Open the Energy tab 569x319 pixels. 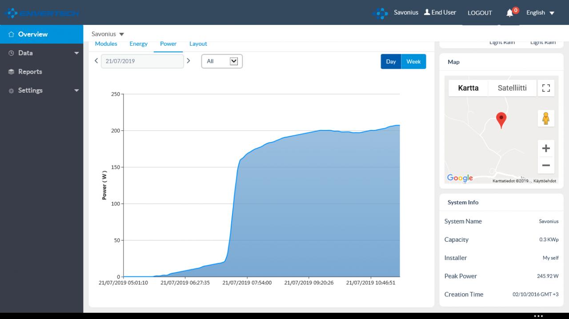pyautogui.click(x=139, y=43)
